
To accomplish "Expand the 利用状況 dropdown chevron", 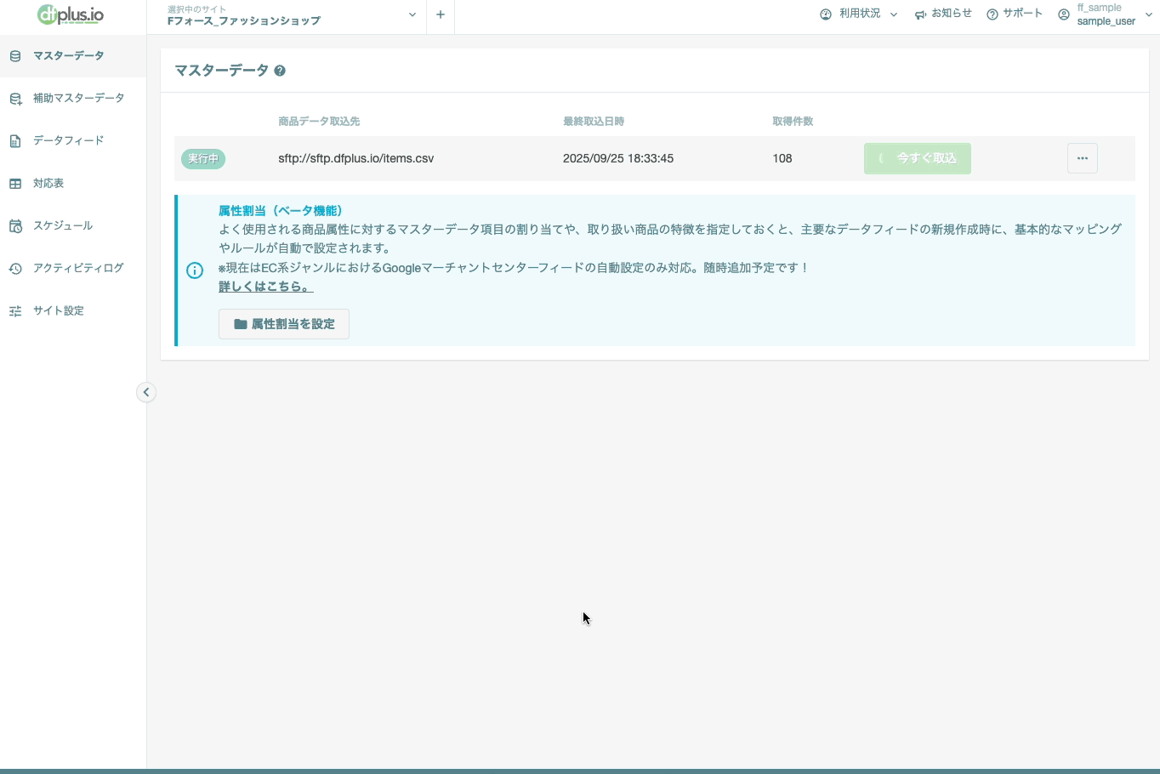I will click(894, 14).
